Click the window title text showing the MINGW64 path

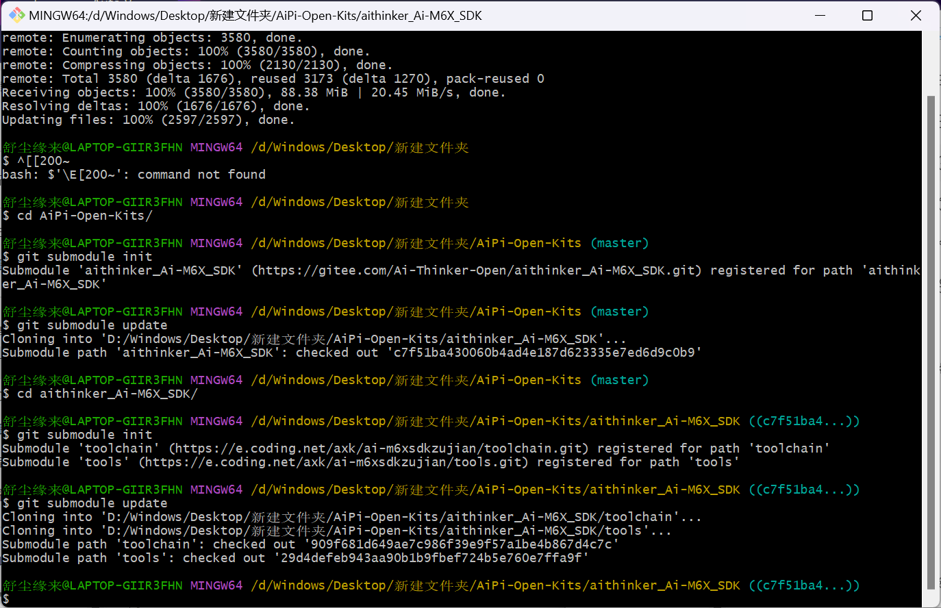tap(255, 15)
